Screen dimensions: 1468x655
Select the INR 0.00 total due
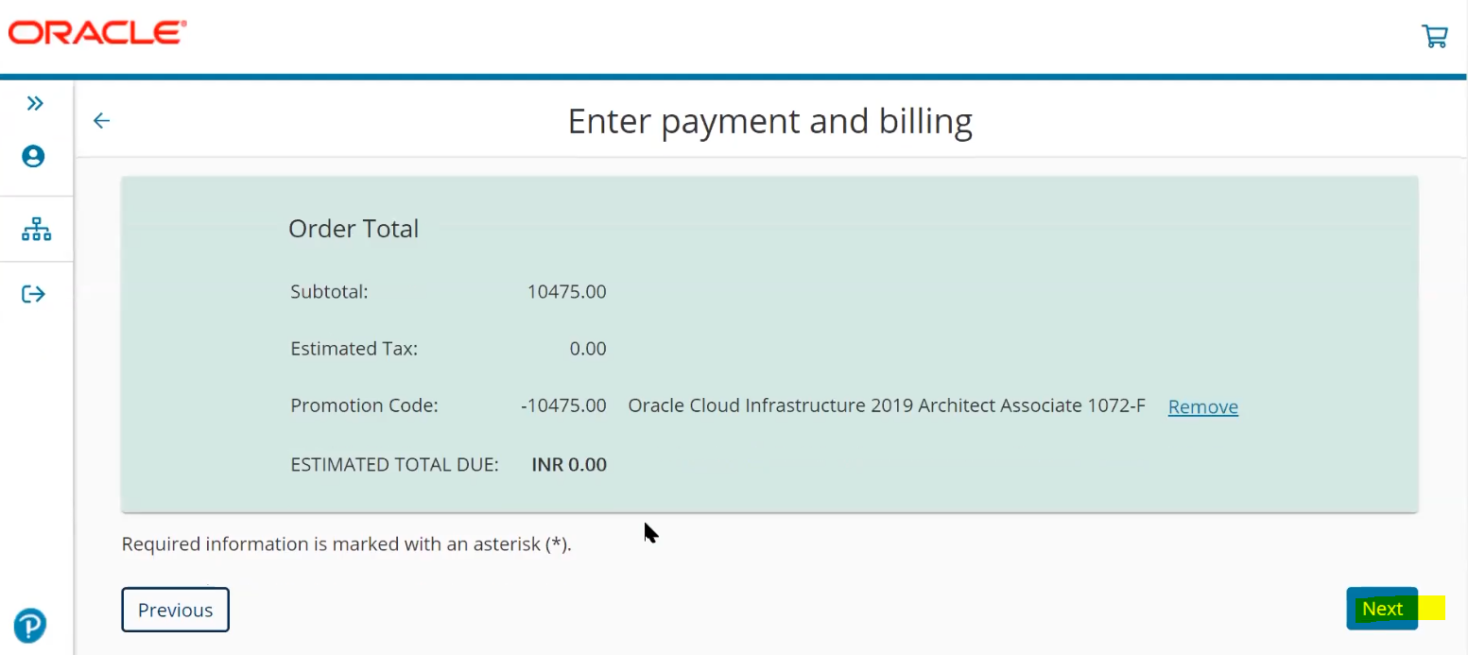569,464
